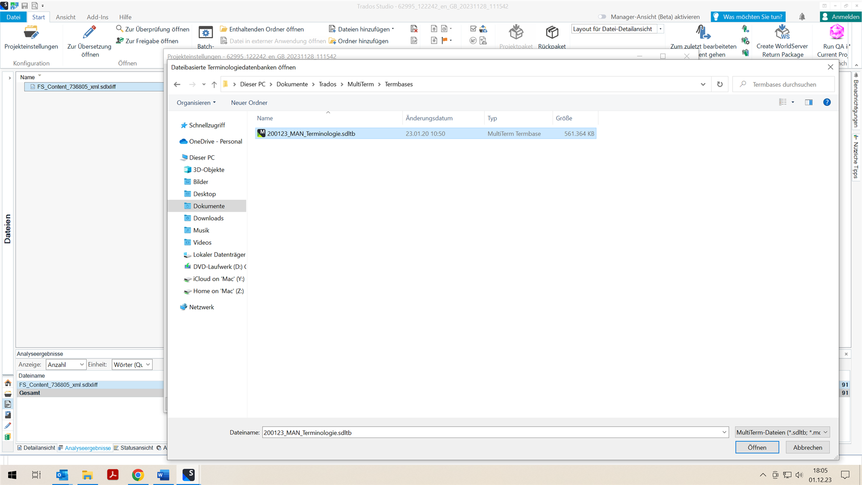Click the blue help icon in dialog

click(x=827, y=102)
